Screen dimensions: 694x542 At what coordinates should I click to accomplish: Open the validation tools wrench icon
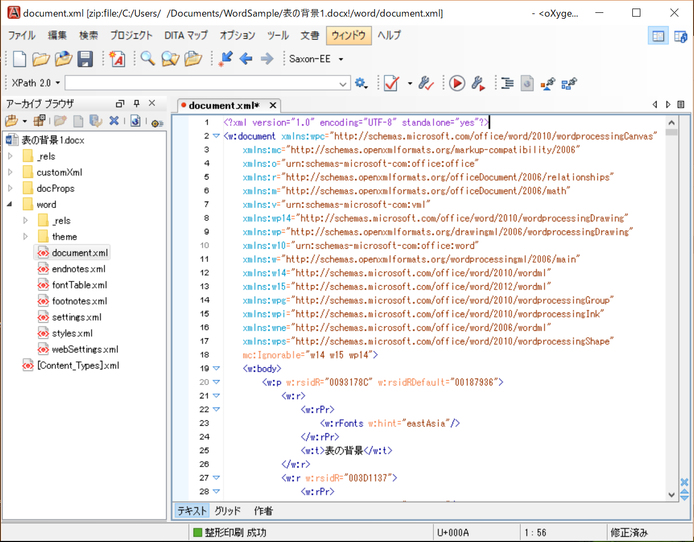pyautogui.click(x=425, y=83)
